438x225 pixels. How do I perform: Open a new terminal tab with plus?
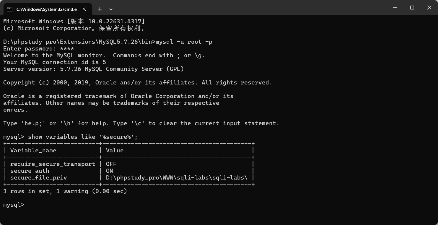[100, 9]
